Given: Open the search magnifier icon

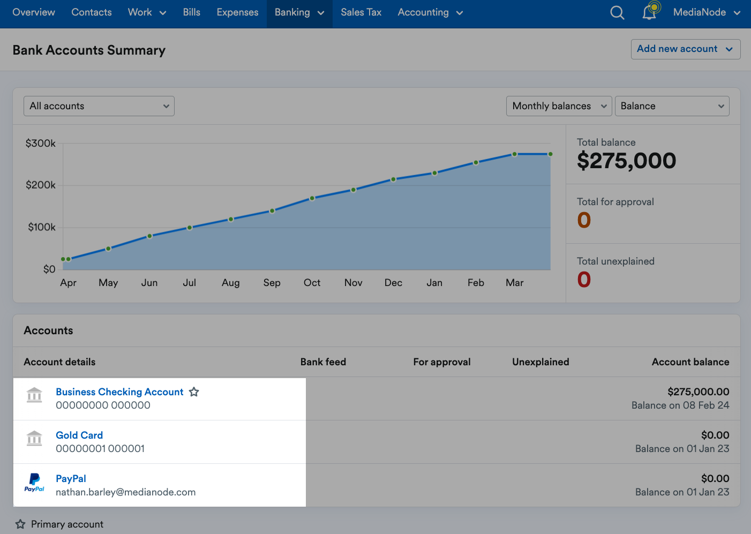Looking at the screenshot, I should [617, 12].
